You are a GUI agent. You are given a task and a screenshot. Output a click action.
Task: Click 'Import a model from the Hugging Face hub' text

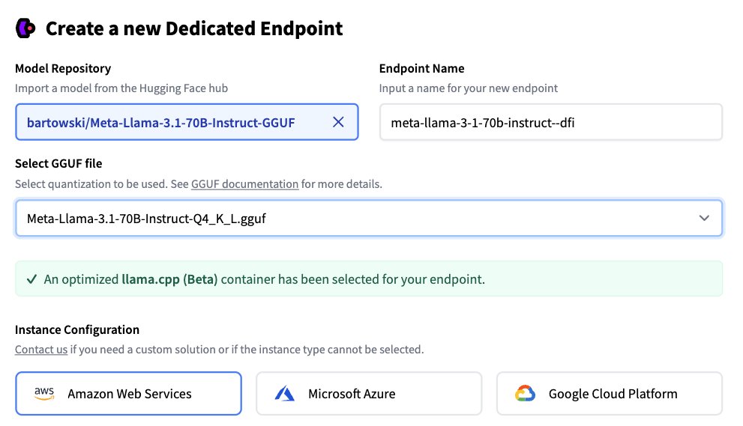(x=121, y=88)
